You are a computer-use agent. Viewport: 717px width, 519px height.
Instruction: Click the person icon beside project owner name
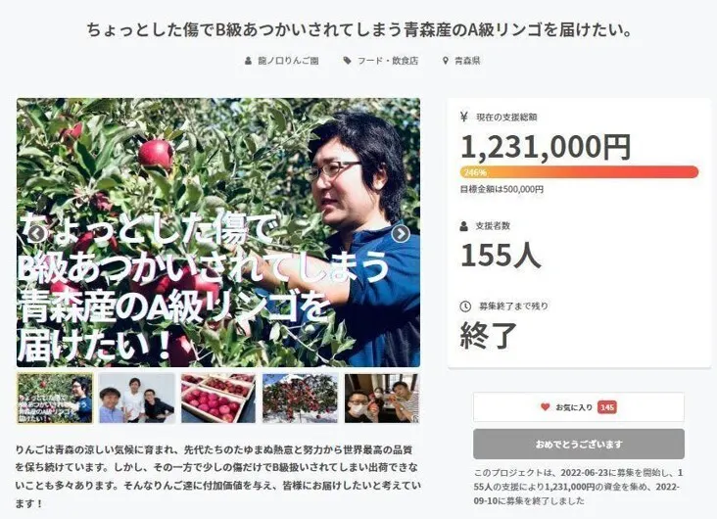tap(248, 61)
